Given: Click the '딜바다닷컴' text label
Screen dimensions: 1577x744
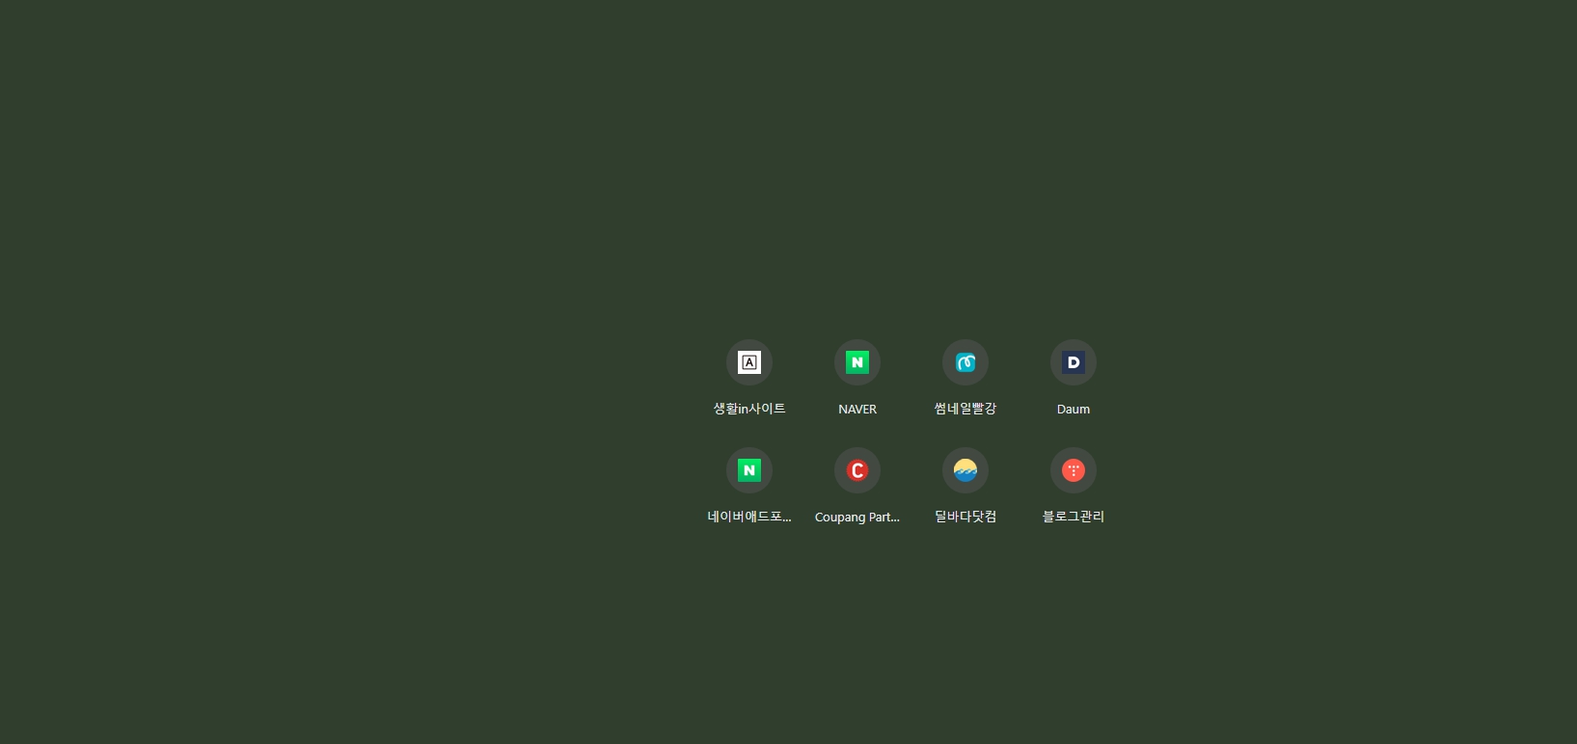Looking at the screenshot, I should 965,517.
